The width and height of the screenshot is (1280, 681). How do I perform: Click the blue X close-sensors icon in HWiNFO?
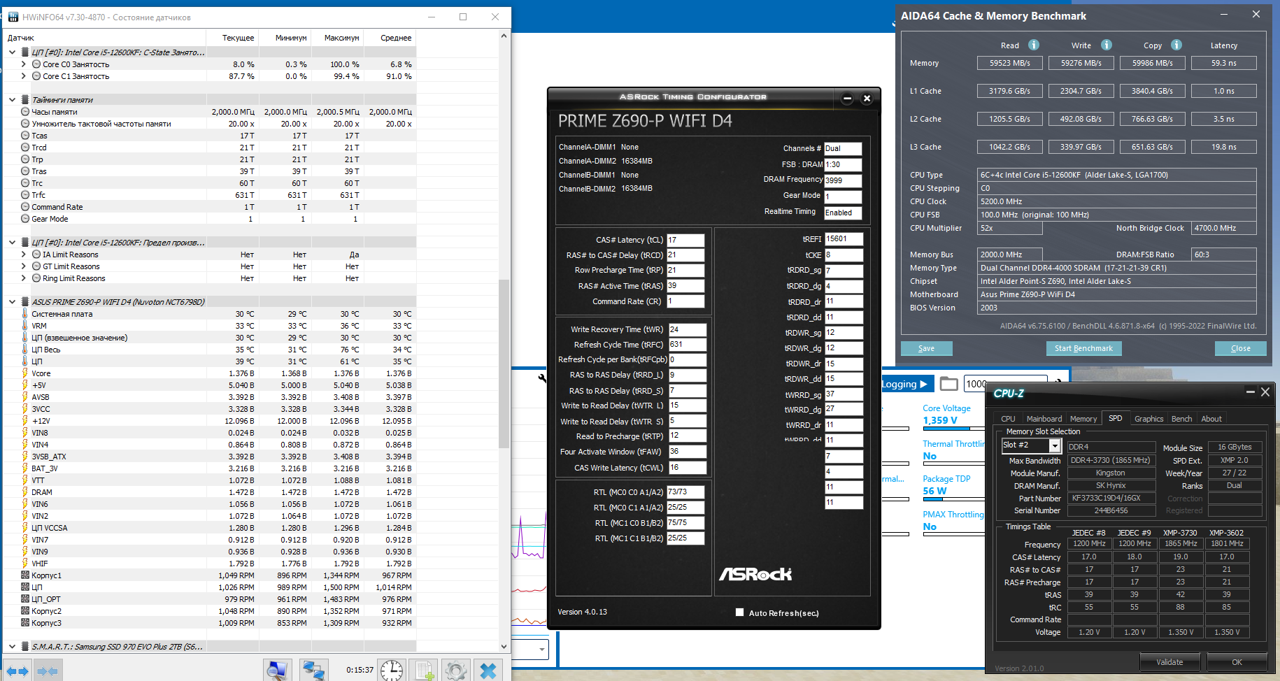pyautogui.click(x=488, y=671)
